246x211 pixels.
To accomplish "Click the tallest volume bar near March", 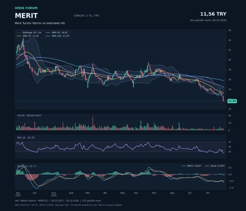I will click(x=93, y=124).
